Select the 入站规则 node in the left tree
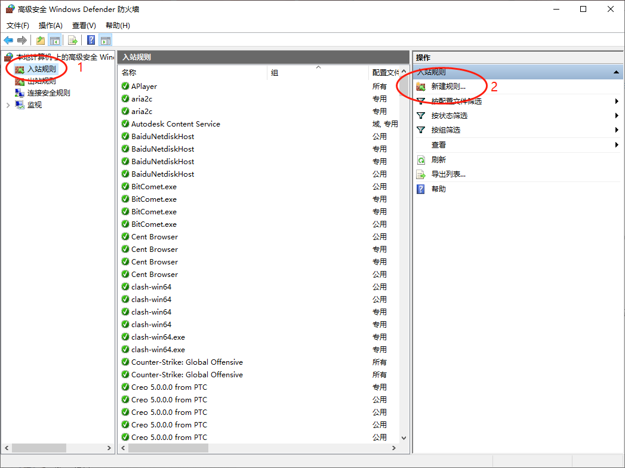This screenshot has height=468, width=625. pyautogui.click(x=41, y=69)
